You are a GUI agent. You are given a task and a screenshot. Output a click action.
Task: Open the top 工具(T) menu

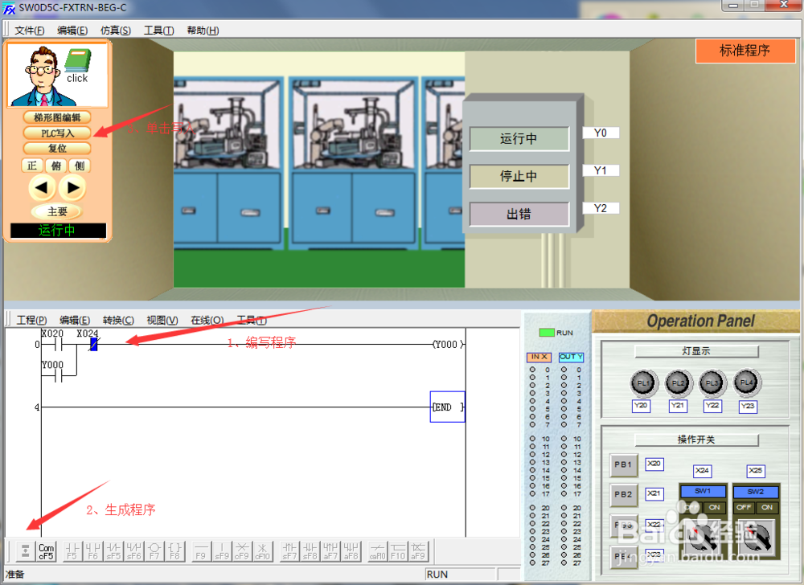coord(159,31)
